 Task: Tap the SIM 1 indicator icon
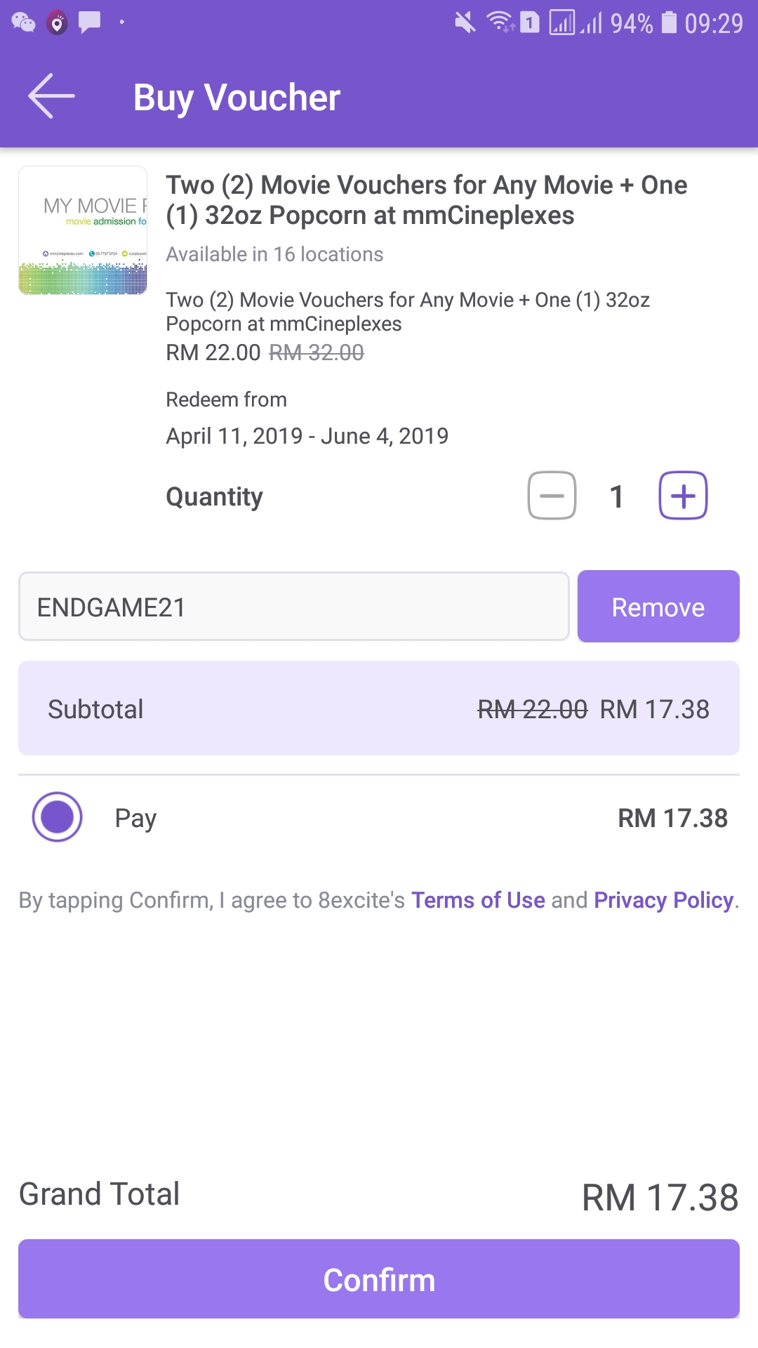(x=530, y=22)
